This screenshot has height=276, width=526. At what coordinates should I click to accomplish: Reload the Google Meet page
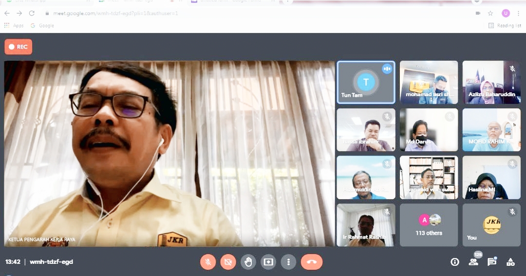[32, 14]
